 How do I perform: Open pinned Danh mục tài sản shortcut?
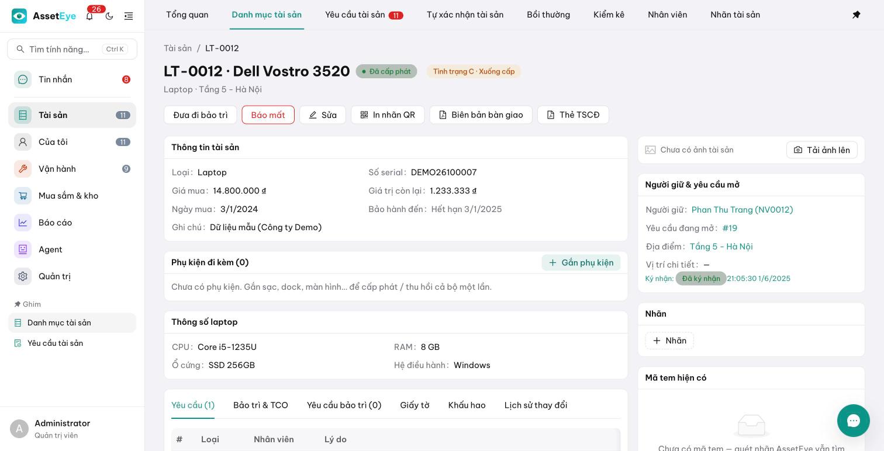72,322
